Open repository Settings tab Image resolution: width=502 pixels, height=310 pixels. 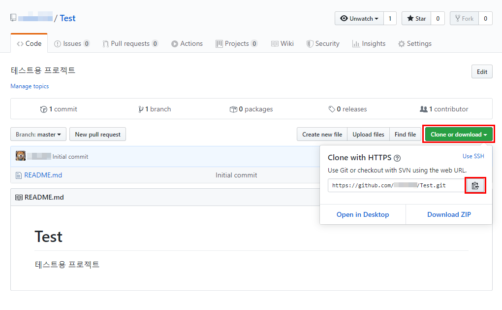tap(414, 43)
